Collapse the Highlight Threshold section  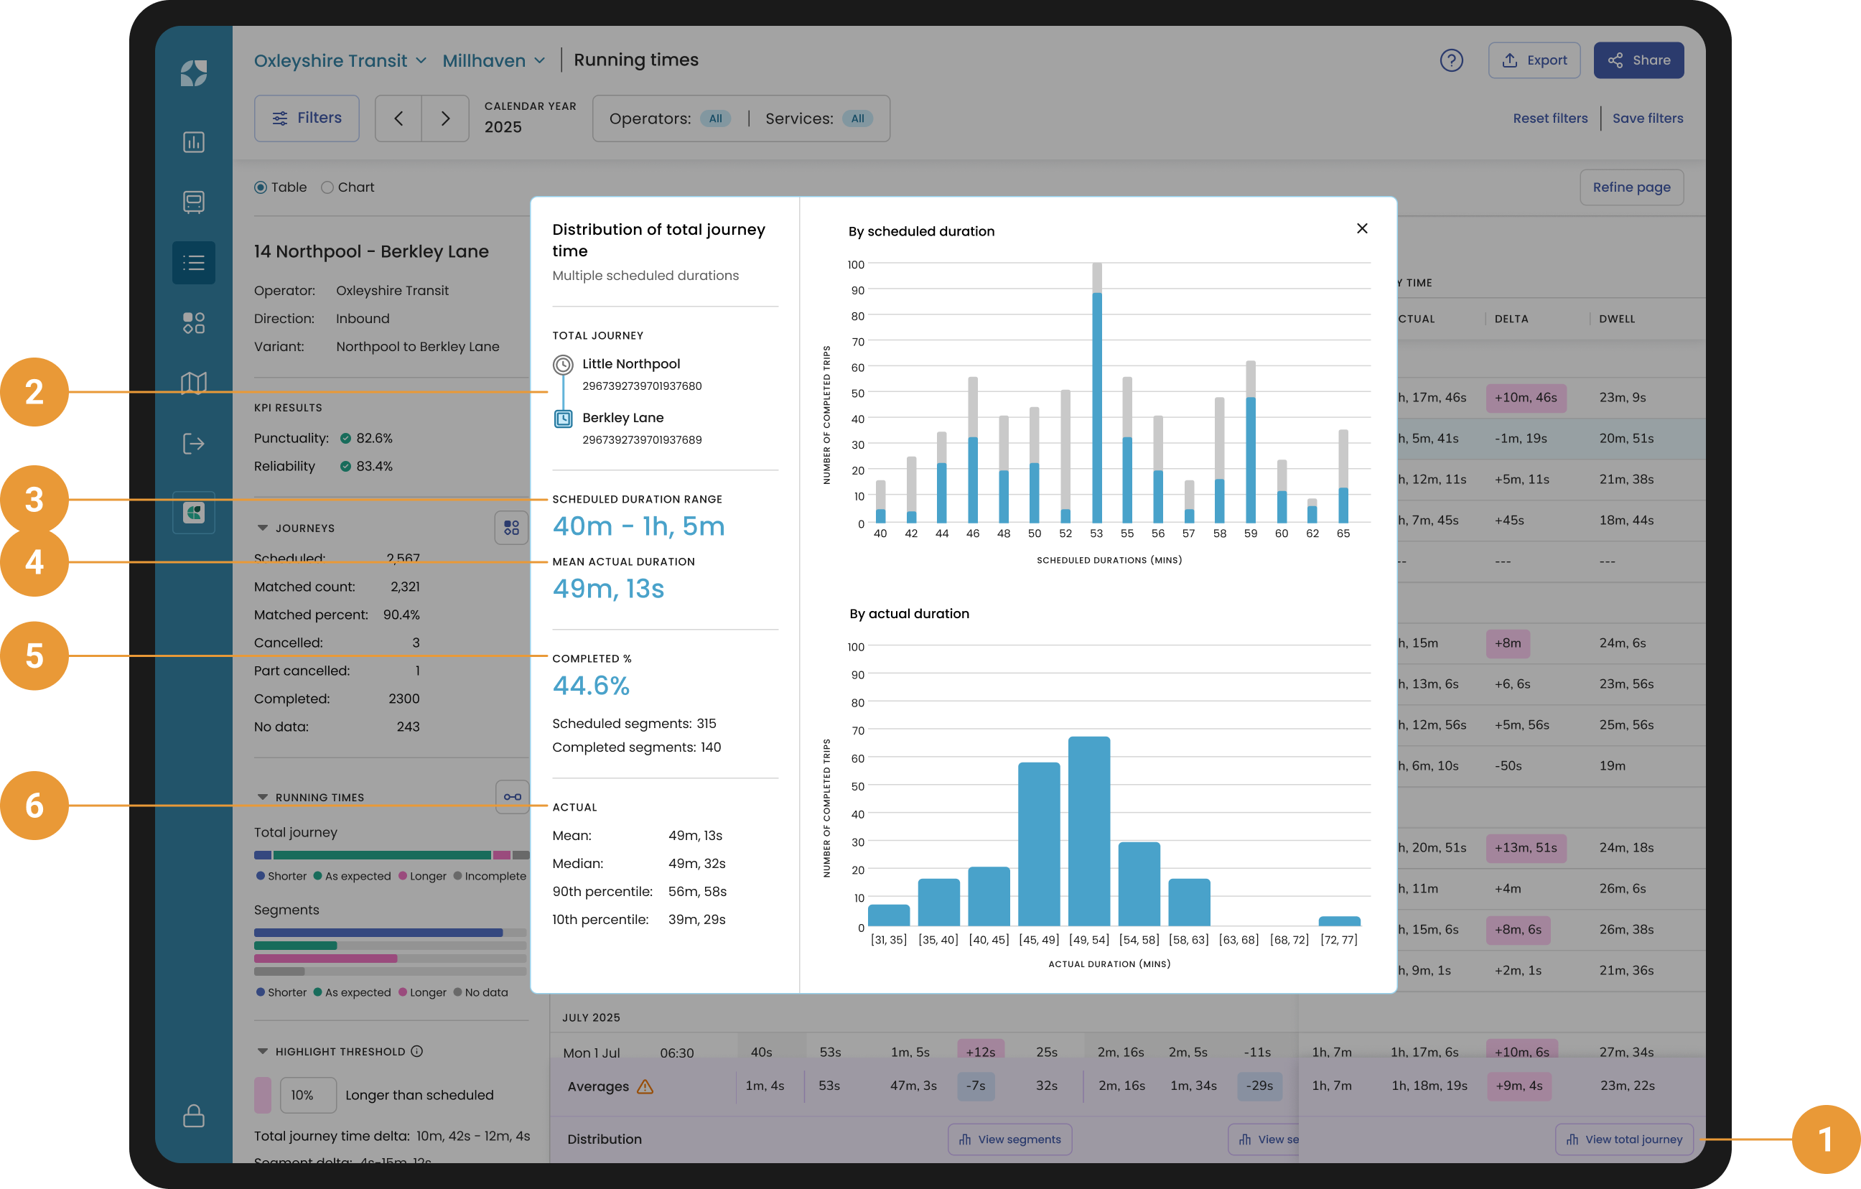pyautogui.click(x=263, y=1051)
